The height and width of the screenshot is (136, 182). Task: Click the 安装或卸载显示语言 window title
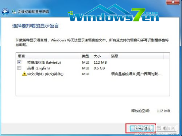coord(33,12)
